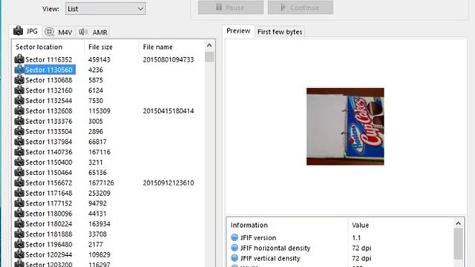The height and width of the screenshot is (267, 475).
Task: Click the 72 dpi vertical density value
Action: (361, 258)
